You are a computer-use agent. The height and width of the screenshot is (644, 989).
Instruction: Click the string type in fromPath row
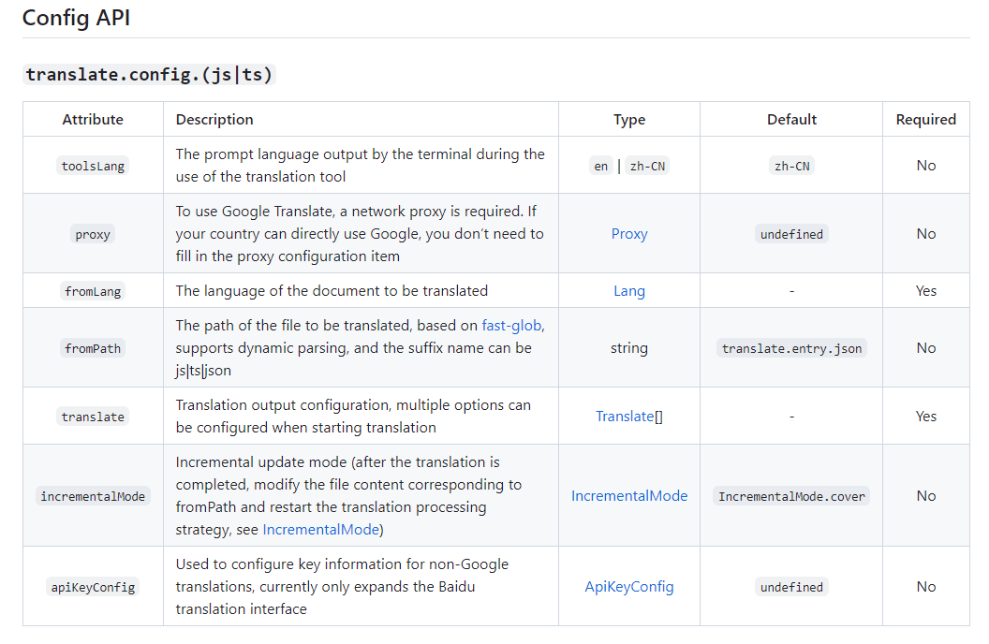(628, 348)
